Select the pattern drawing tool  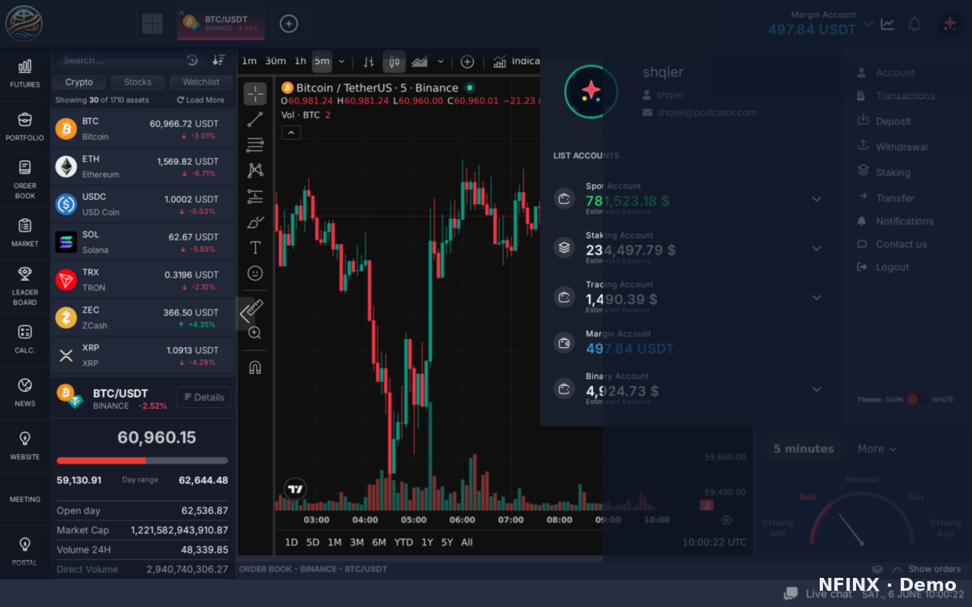click(255, 170)
